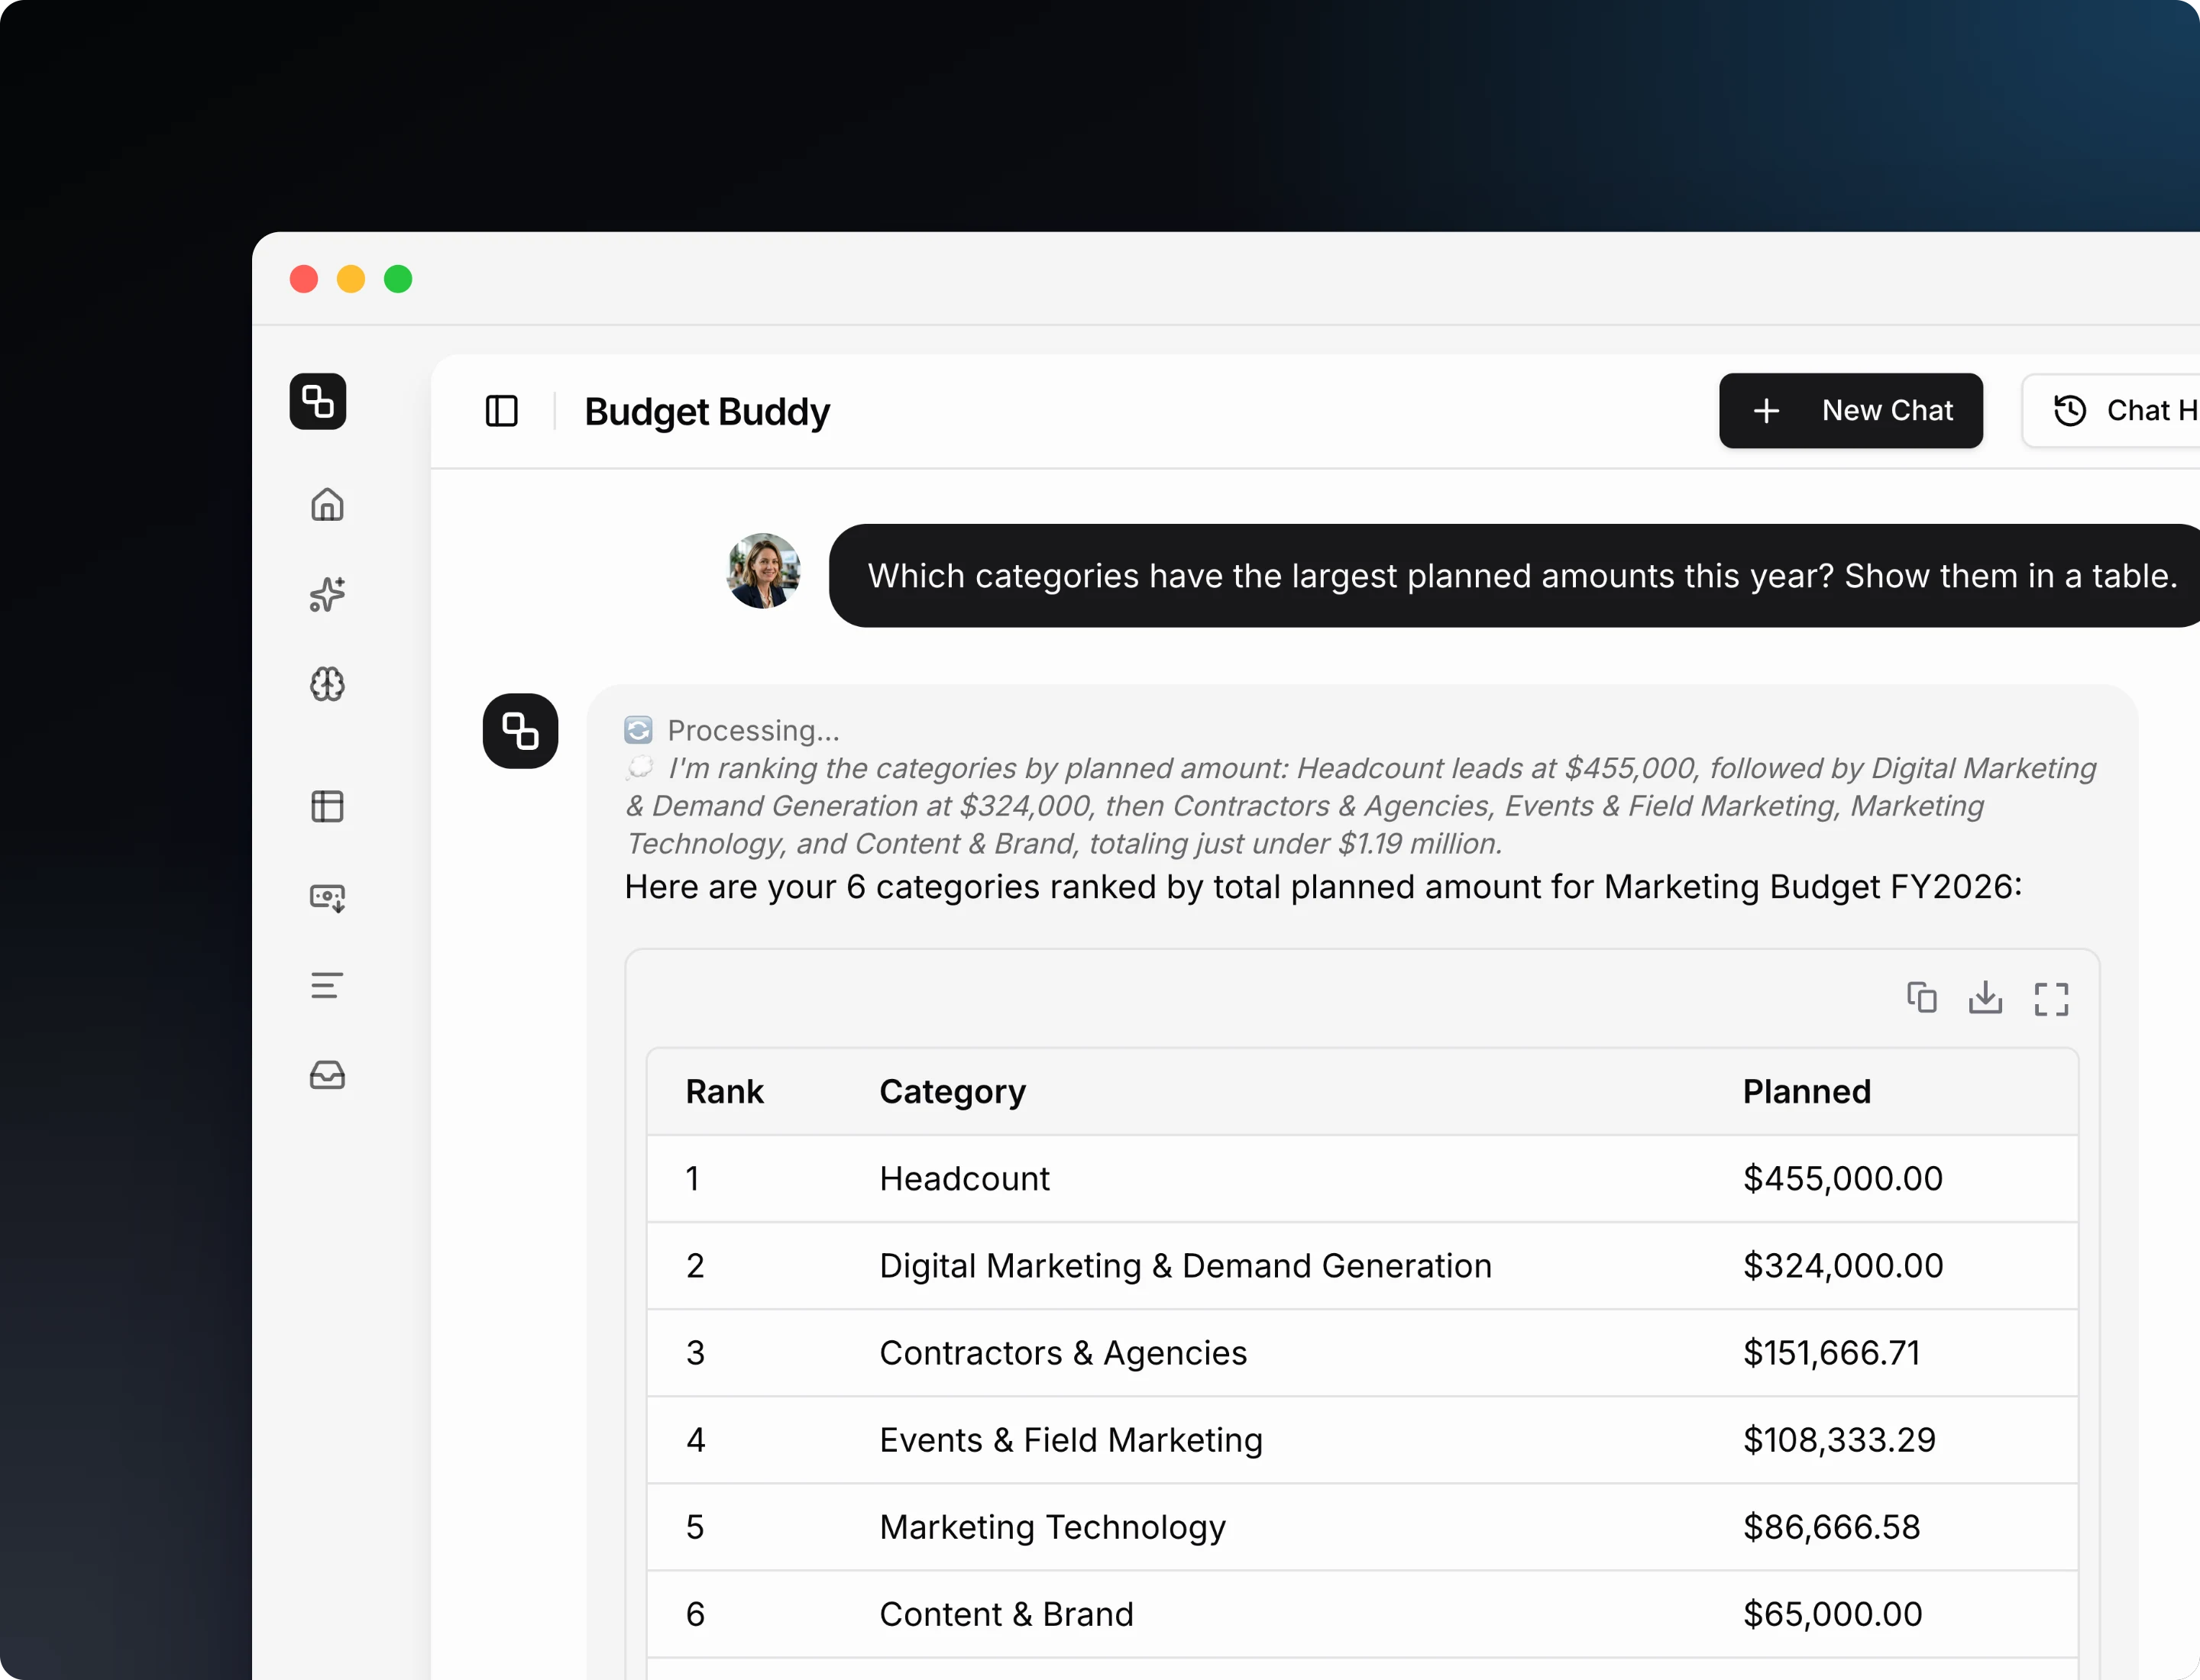
Task: Select the Contractors & Agencies cell
Action: click(x=1063, y=1353)
